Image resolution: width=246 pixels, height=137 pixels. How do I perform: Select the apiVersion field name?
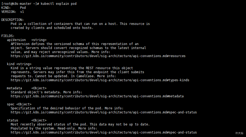tap(16, 40)
